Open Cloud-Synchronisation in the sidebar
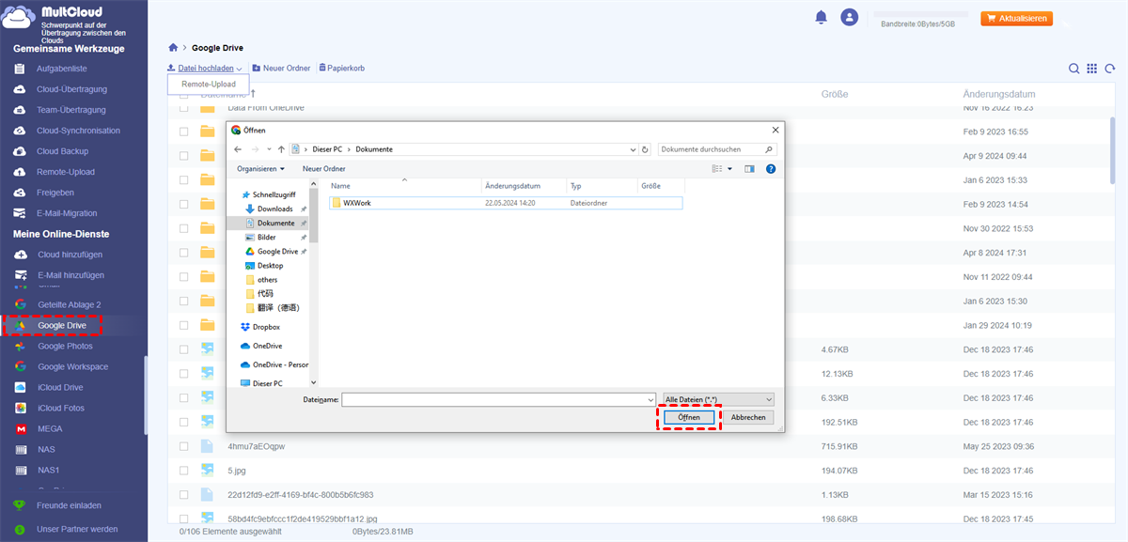Image resolution: width=1128 pixels, height=542 pixels. pos(78,131)
